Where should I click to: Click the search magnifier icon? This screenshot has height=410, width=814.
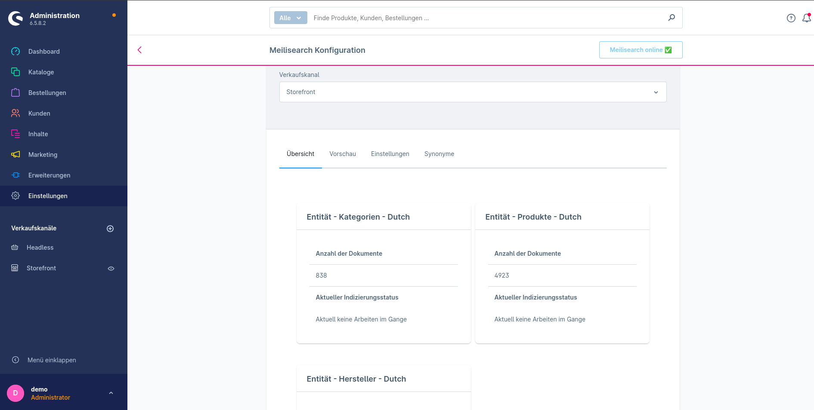coord(672,18)
